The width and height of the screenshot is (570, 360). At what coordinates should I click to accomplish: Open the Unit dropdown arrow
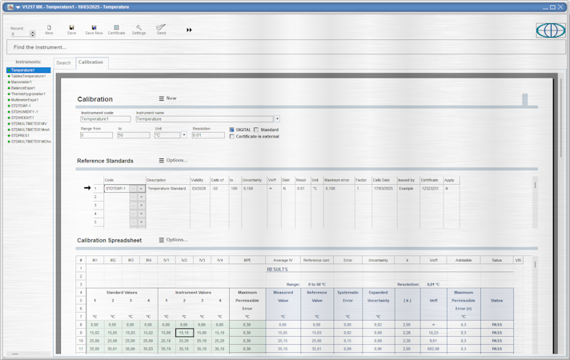(184, 135)
